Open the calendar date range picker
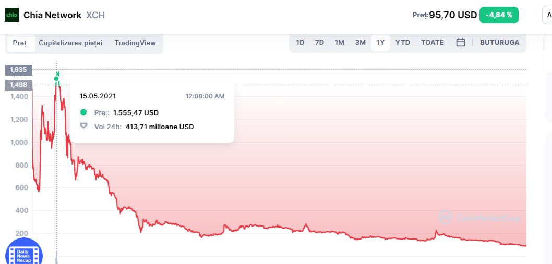Image resolution: width=552 pixels, height=264 pixels. click(461, 43)
